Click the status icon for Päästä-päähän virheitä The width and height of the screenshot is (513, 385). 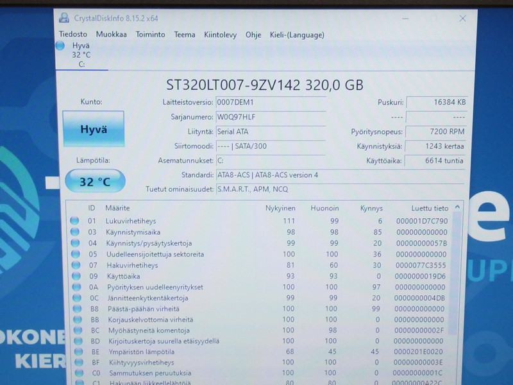point(77,309)
